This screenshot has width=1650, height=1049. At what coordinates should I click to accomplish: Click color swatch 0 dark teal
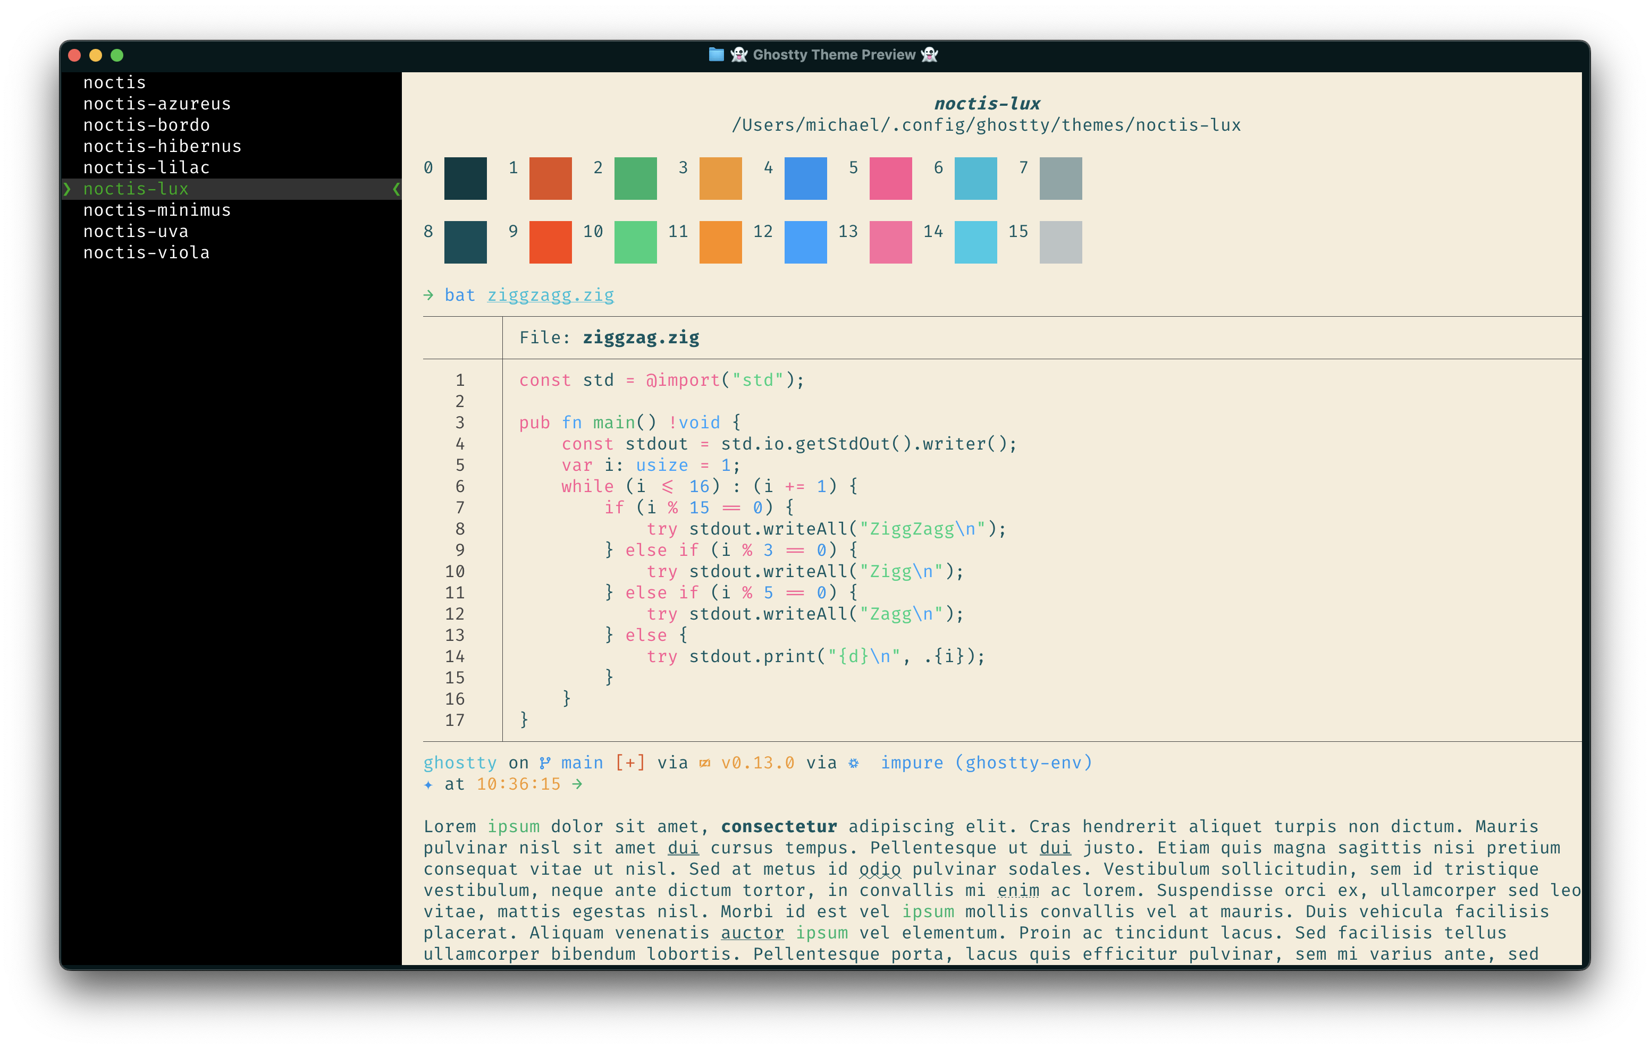point(465,178)
